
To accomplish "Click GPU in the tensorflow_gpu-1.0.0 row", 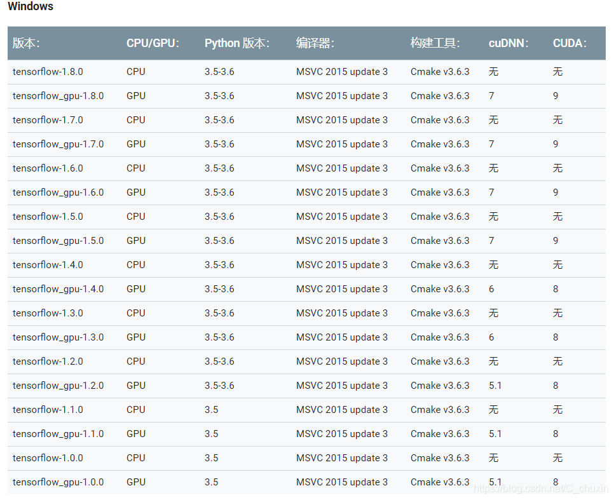I will [136, 482].
